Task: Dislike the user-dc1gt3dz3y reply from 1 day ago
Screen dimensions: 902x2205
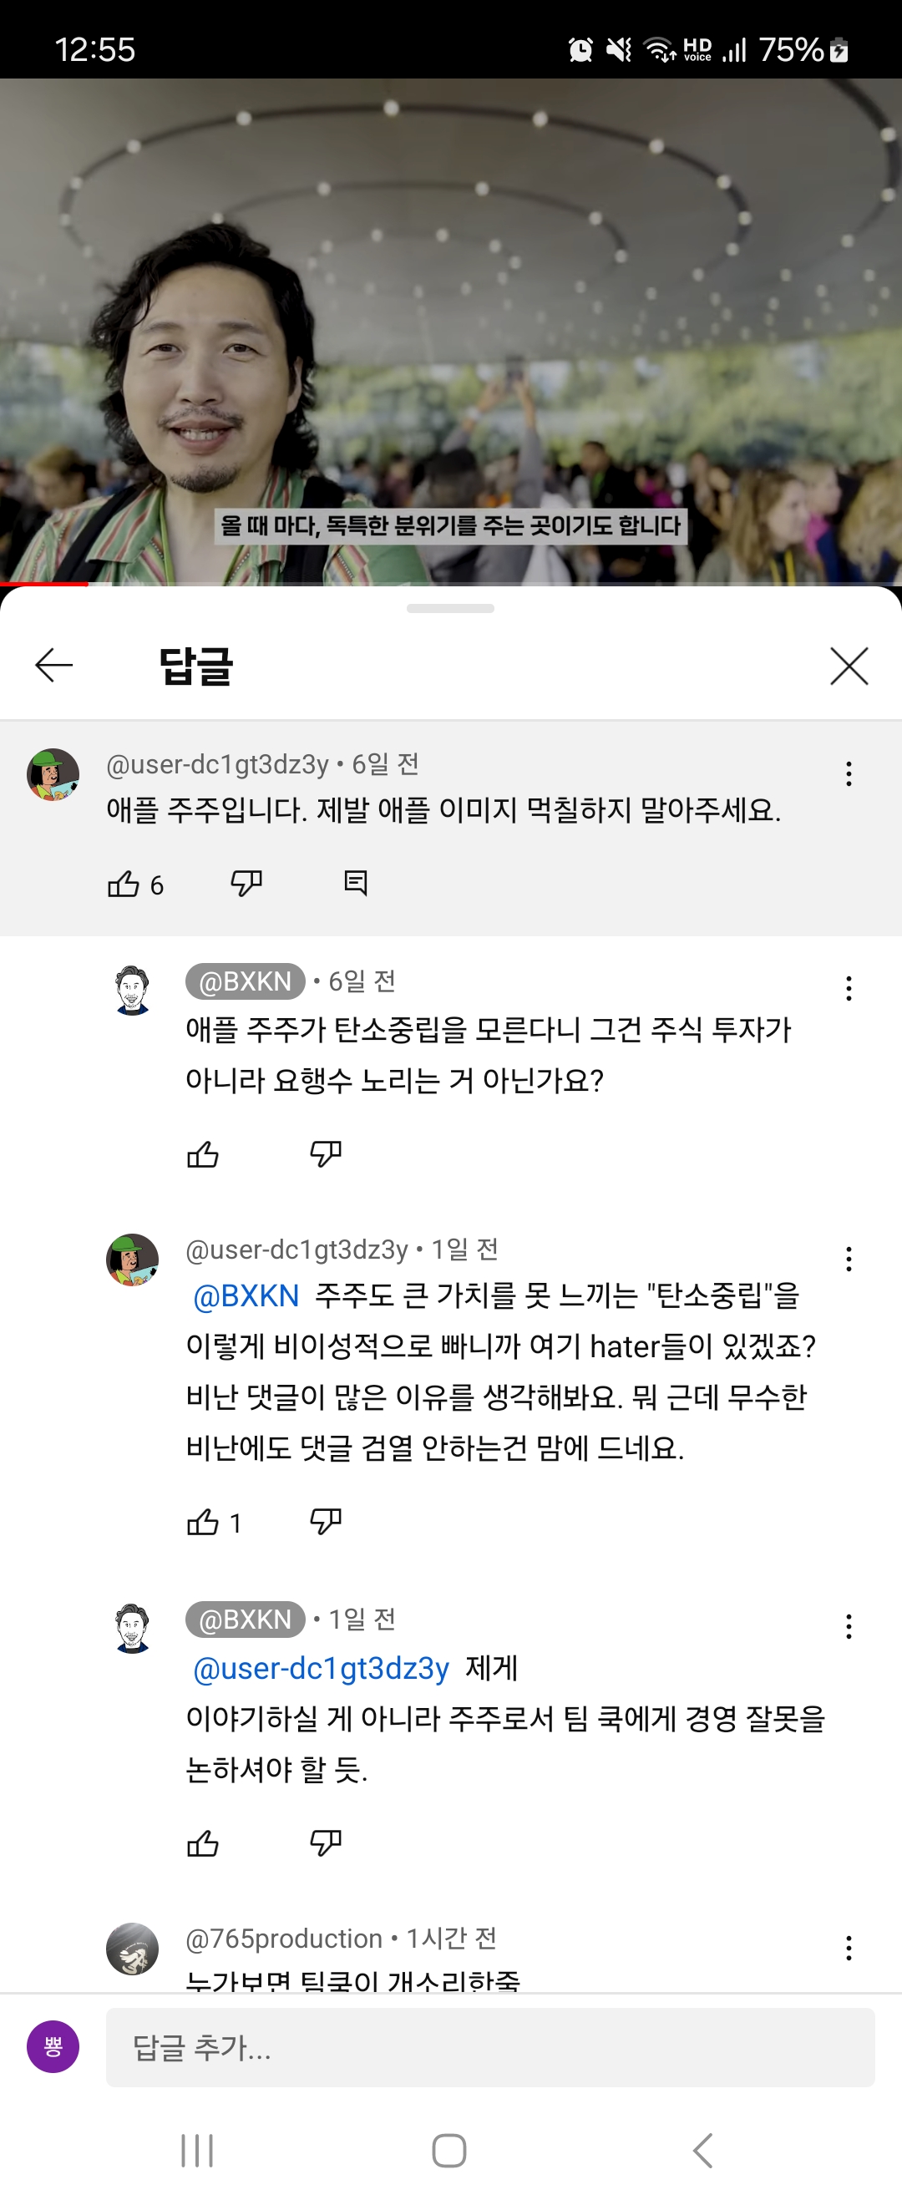Action: point(325,1522)
